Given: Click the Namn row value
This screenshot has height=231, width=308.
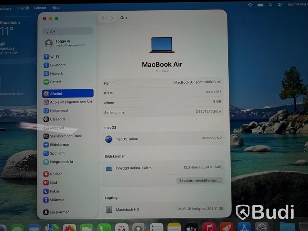Looking at the screenshot, I should (197, 82).
